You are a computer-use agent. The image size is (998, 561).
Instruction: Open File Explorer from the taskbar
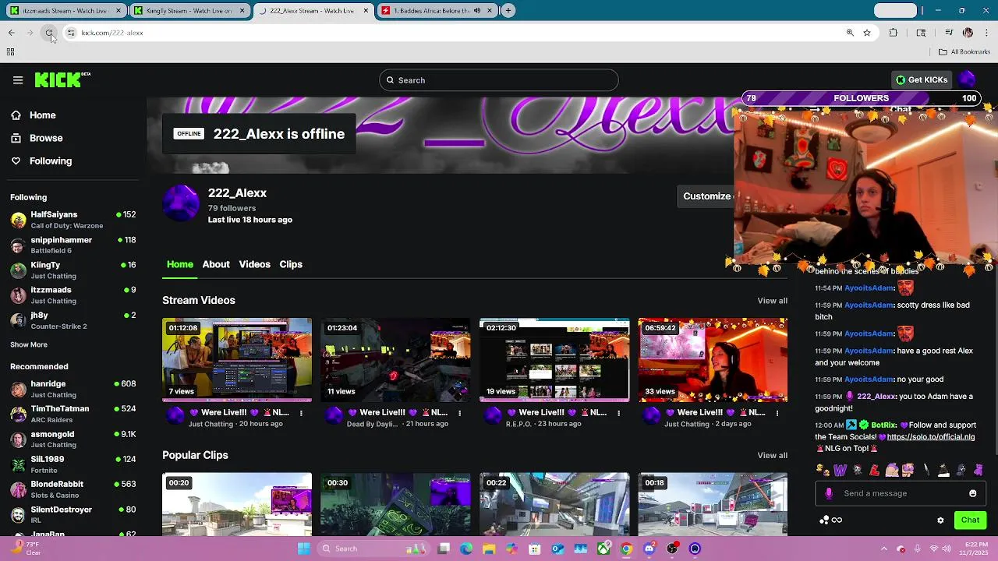[x=489, y=549]
